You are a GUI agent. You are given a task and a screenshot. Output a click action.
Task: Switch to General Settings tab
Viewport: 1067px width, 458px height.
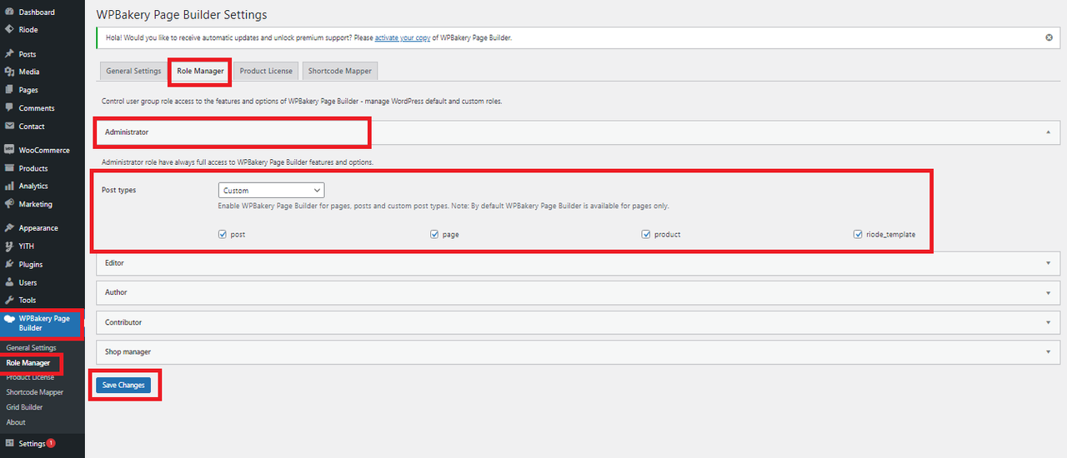[133, 72]
